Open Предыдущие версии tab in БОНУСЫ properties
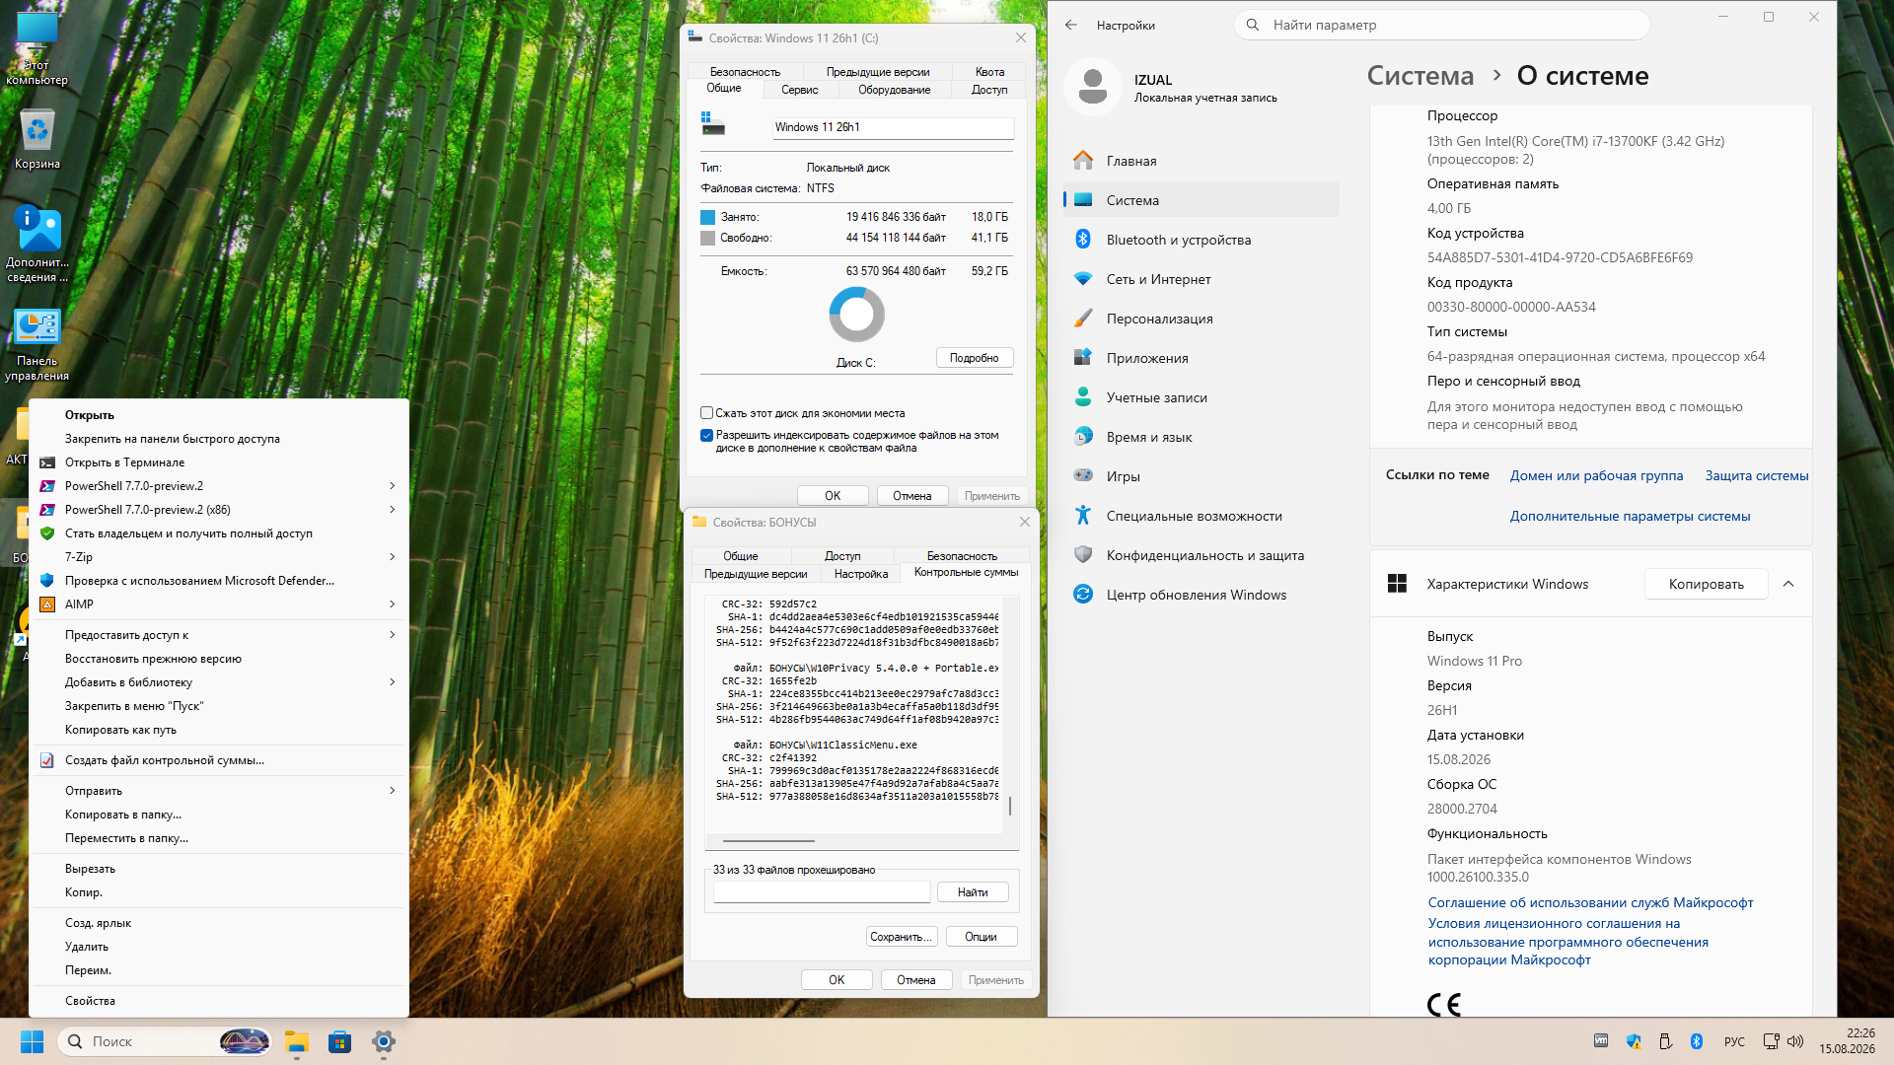Viewport: 1894px width, 1065px height. pos(756,574)
